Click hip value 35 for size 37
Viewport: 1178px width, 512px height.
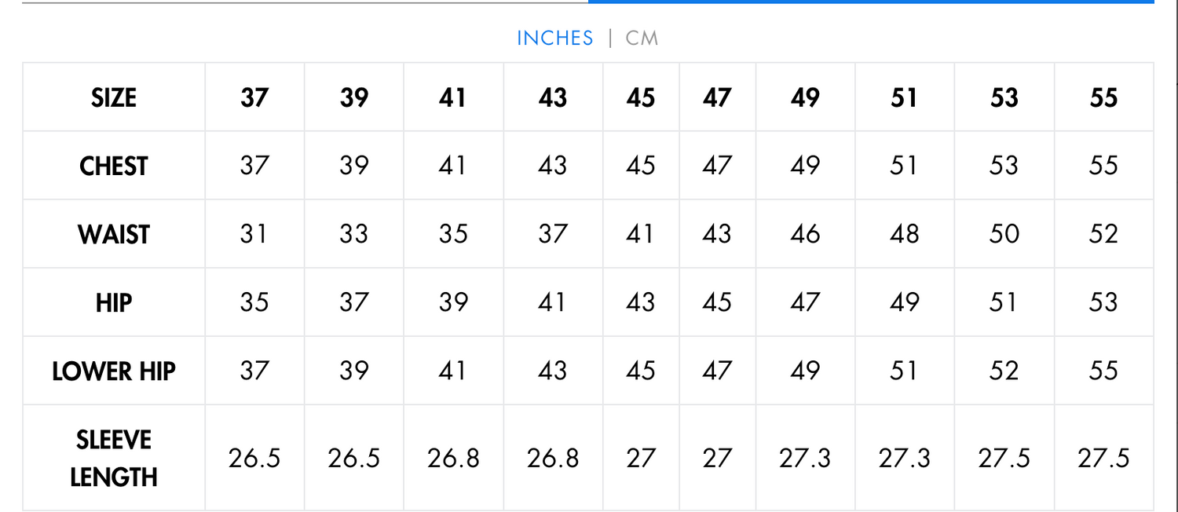[x=254, y=303]
